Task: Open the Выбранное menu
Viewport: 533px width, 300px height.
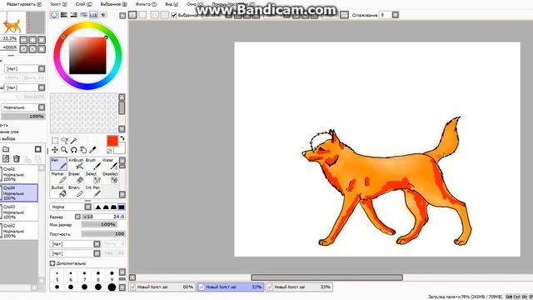Action: tap(114, 4)
